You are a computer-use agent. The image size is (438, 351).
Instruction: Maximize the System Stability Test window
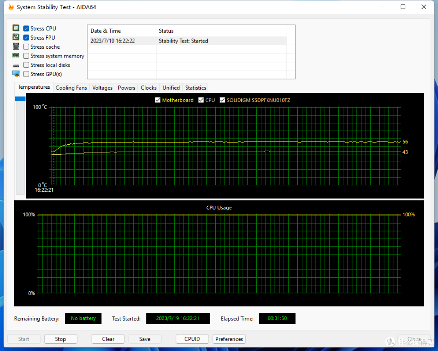[x=403, y=7]
